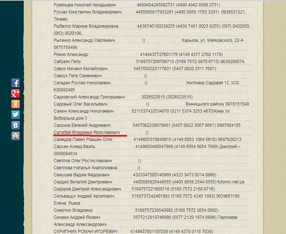Click the name Руснак Константин Владимирович

coord(87,12)
